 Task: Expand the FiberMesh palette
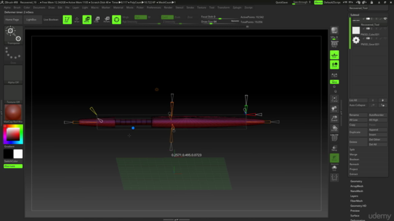coord(356,201)
